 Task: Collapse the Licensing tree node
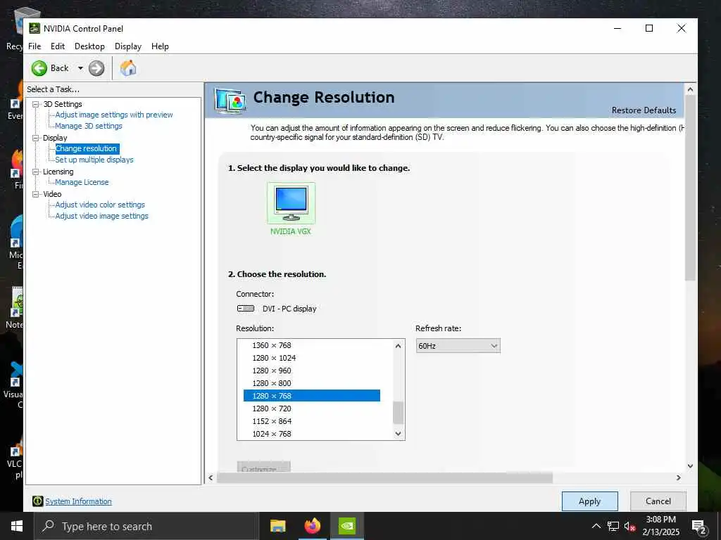click(x=35, y=172)
